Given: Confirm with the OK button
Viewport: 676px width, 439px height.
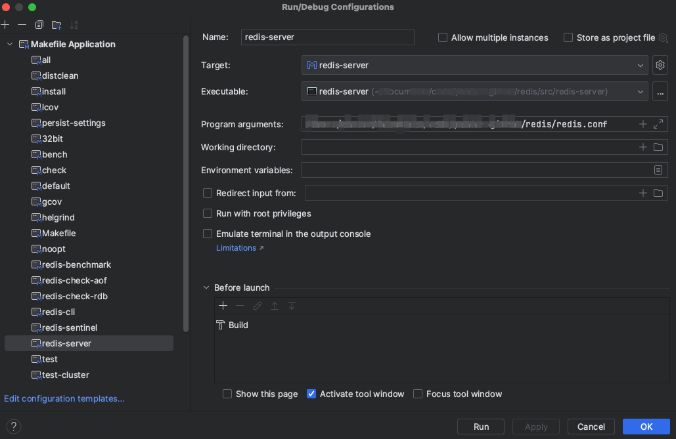Looking at the screenshot, I should pos(646,427).
